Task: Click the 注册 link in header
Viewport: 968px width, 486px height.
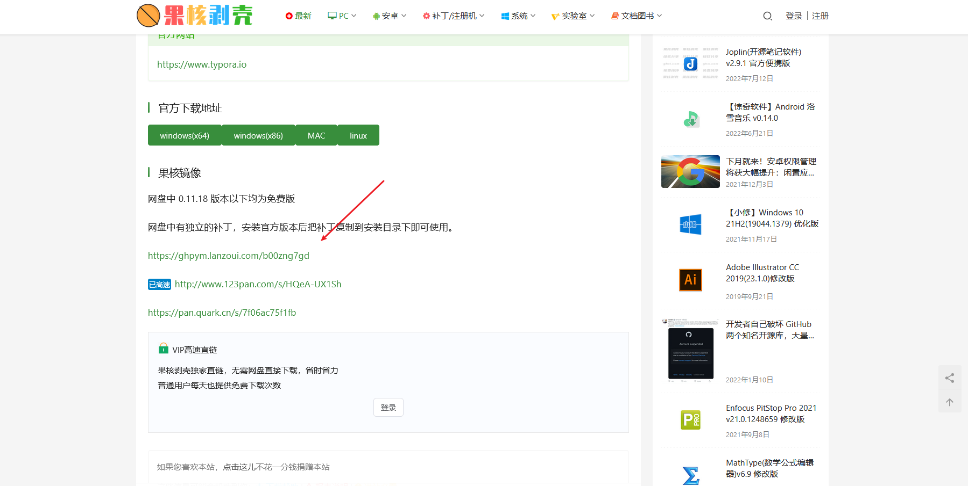Action: (x=820, y=16)
